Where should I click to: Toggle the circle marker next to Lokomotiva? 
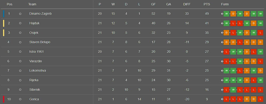pyautogui.click(x=20, y=71)
